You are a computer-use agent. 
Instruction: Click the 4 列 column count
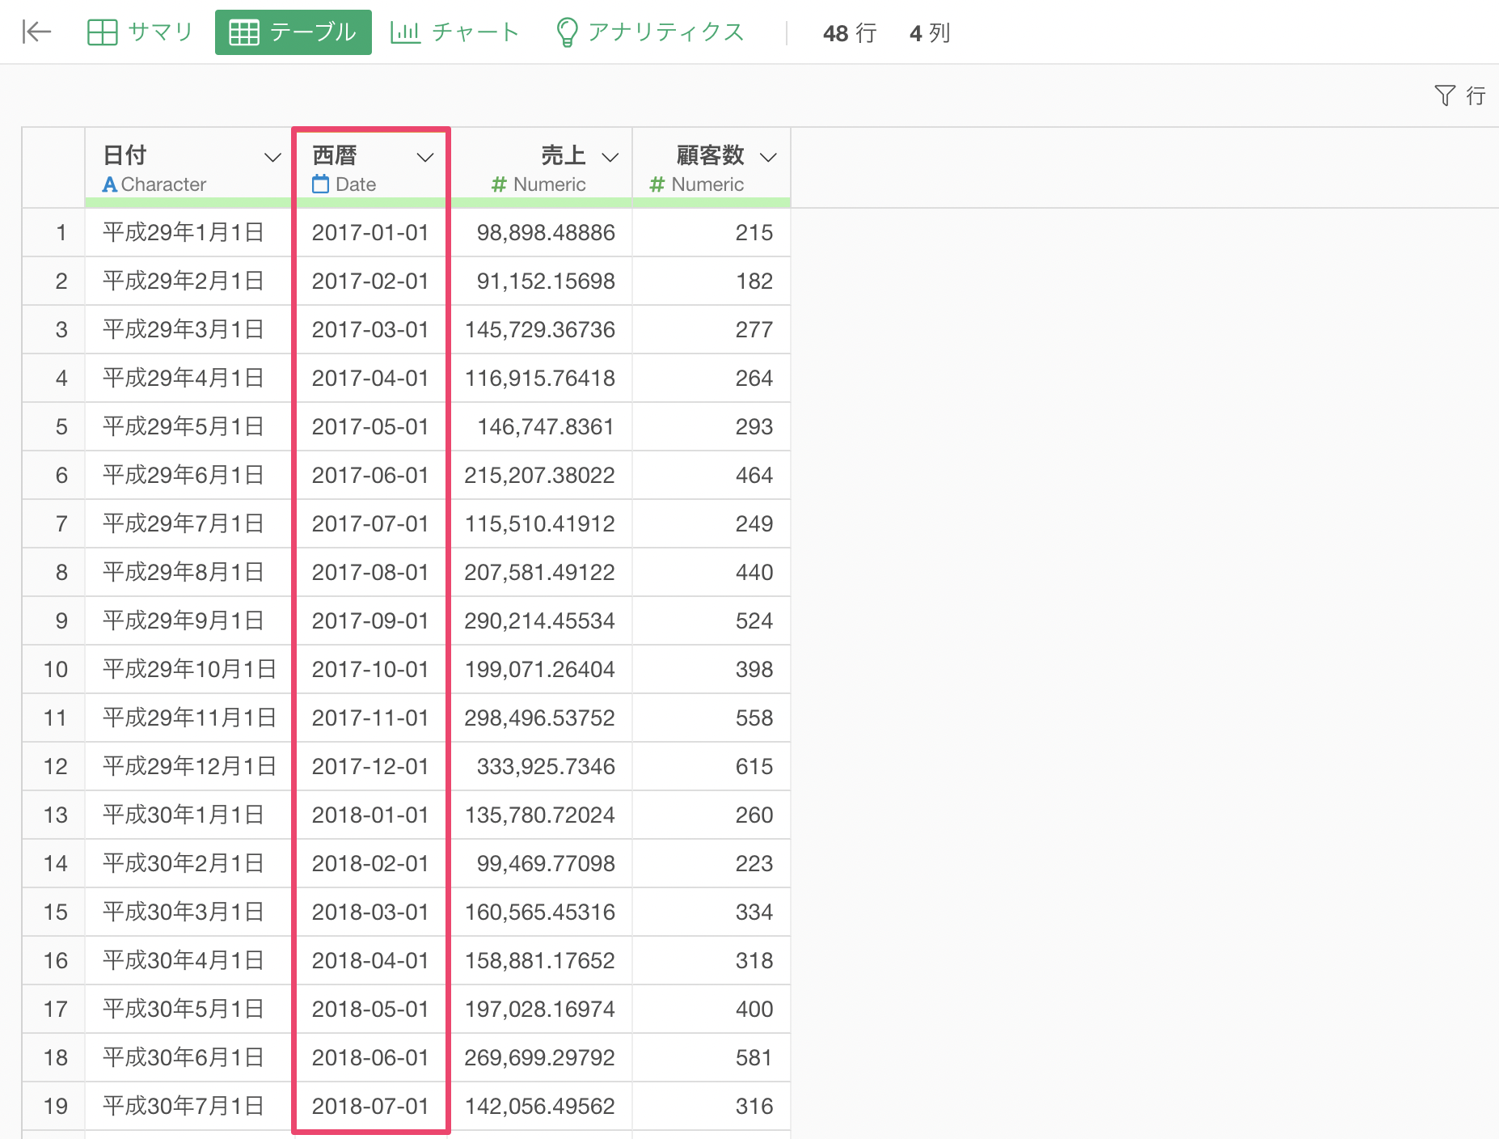coord(930,33)
